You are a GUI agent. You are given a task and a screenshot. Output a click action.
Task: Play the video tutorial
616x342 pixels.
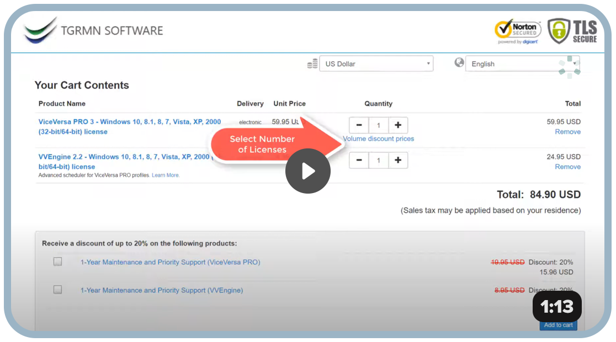point(307,171)
